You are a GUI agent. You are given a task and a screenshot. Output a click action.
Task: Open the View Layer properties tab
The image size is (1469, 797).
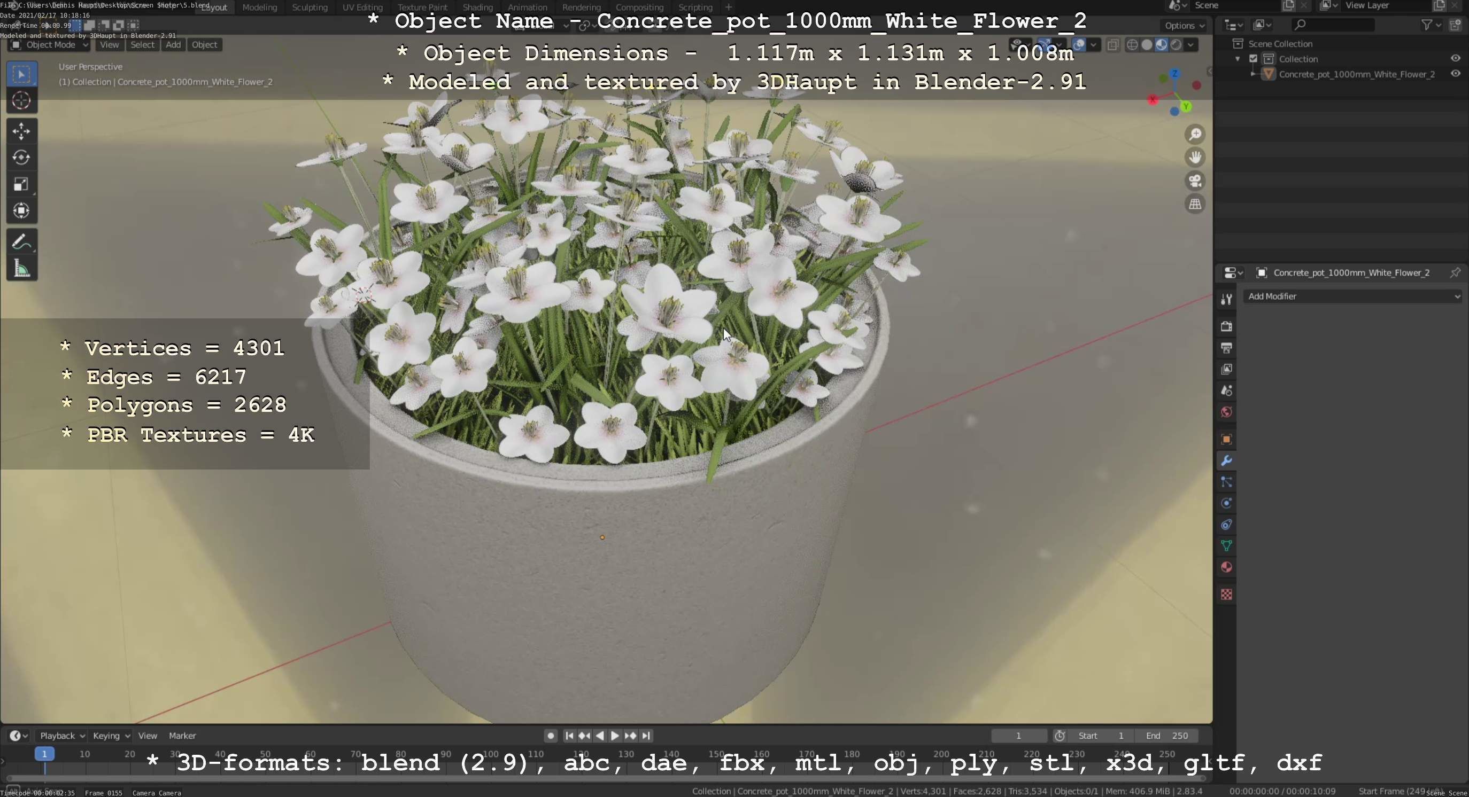(1227, 369)
